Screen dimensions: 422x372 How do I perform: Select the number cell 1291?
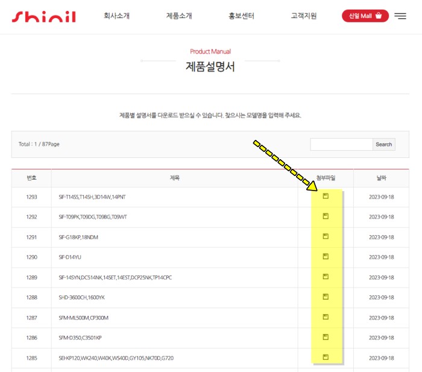coord(31,237)
